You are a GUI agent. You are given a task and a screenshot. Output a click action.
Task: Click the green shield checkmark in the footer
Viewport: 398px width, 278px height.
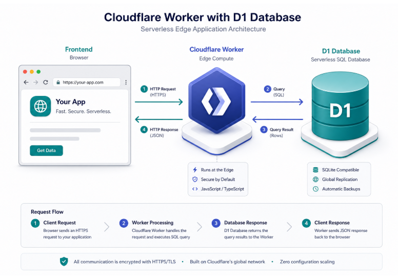click(64, 261)
